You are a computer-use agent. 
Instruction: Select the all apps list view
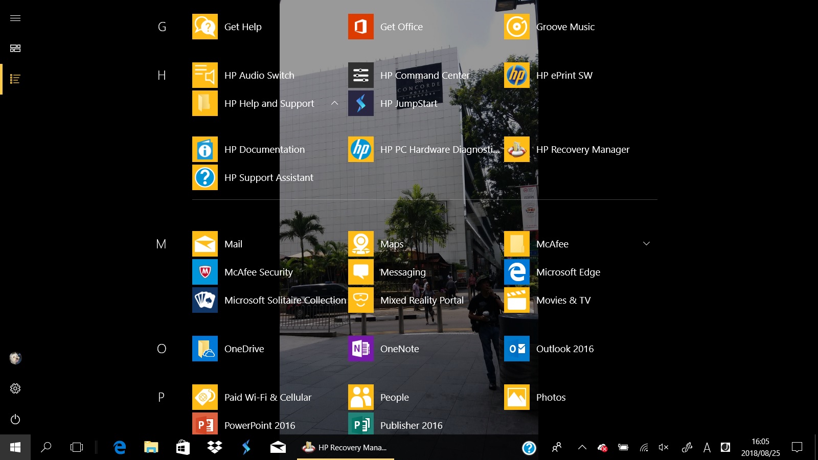(15, 79)
